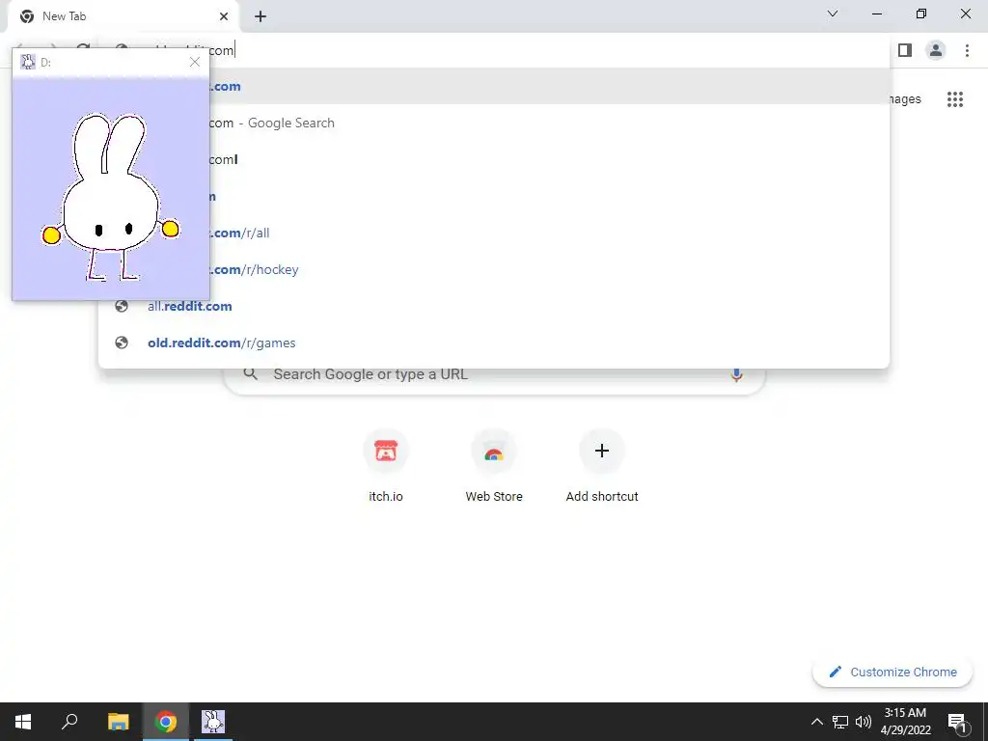Viewport: 988px width, 741px height.
Task: Open the tab search chevron
Action: coord(833,14)
